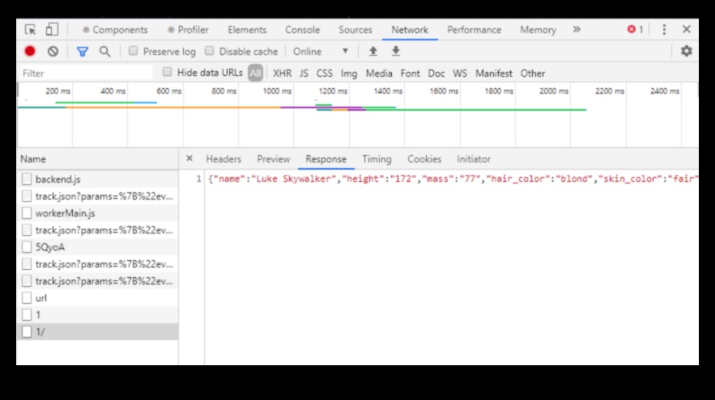Image resolution: width=715 pixels, height=400 pixels.
Task: Stop recording network log with red button
Action: click(x=30, y=51)
